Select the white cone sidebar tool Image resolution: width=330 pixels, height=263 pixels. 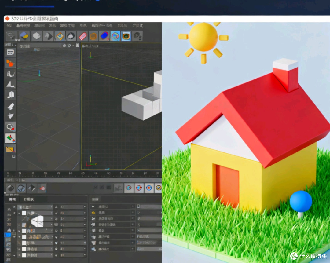10,84
